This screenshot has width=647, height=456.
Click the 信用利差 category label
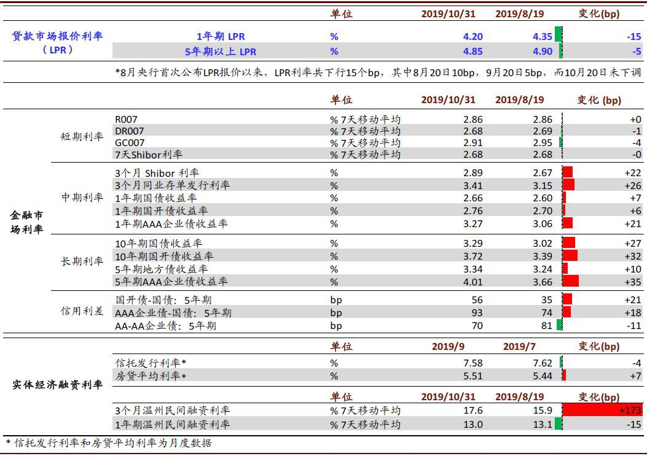[82, 311]
